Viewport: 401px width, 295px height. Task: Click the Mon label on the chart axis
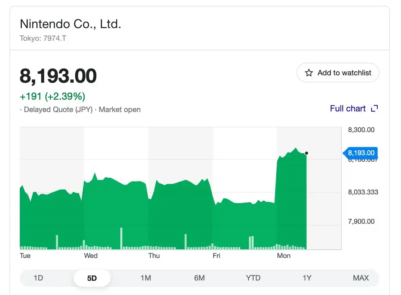pos(284,256)
